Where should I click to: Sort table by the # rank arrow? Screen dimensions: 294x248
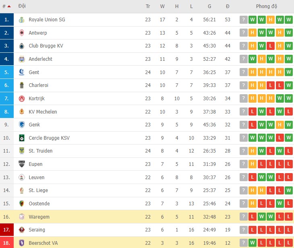pyautogui.click(x=9, y=6)
